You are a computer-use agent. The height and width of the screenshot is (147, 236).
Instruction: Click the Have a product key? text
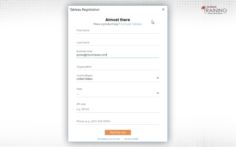pyautogui.click(x=106, y=24)
